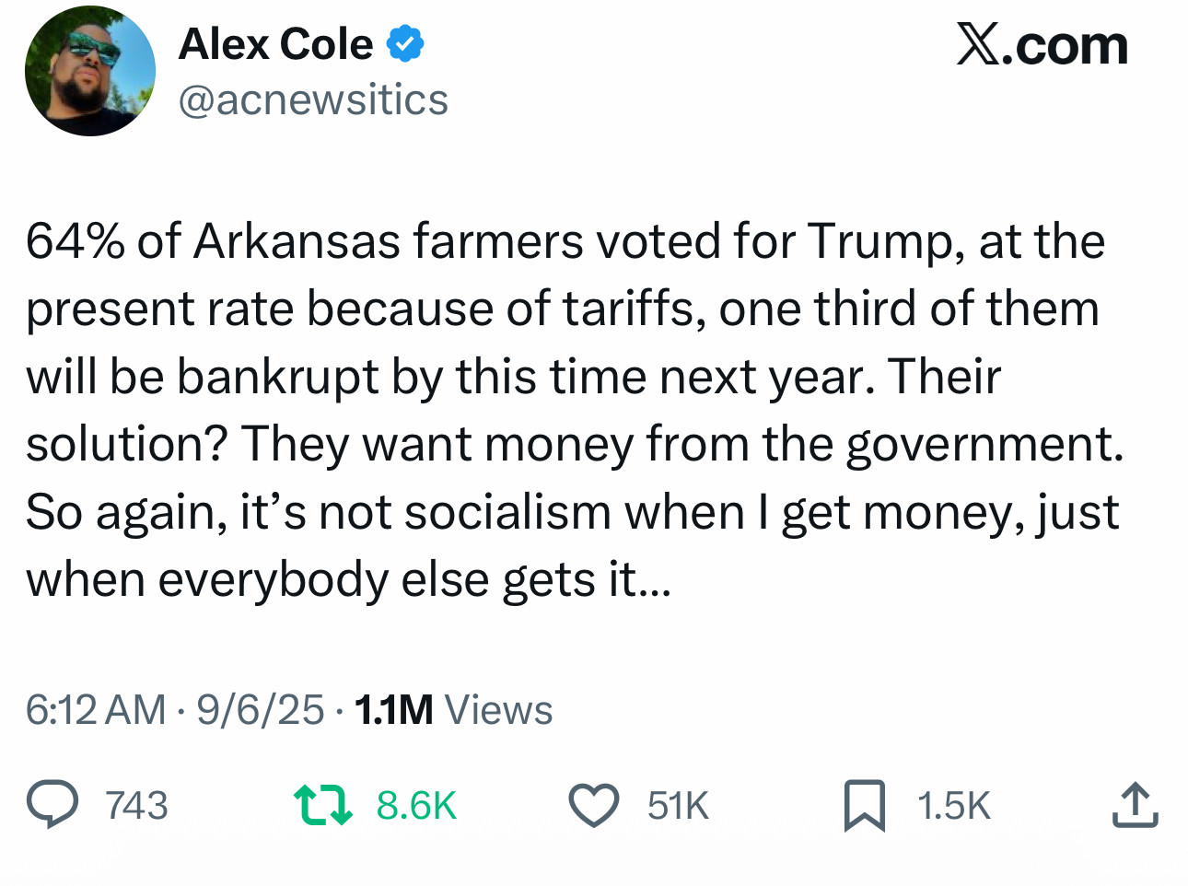Click the blue verified badge
The width and height of the screenshot is (1188, 886).
point(405,44)
